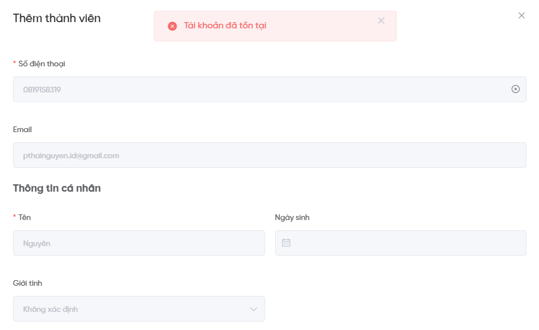539x330 pixels.
Task: Click the red error icon in alert
Action: pos(172,26)
